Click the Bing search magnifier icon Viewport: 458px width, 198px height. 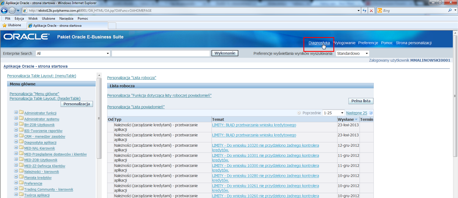click(450, 10)
